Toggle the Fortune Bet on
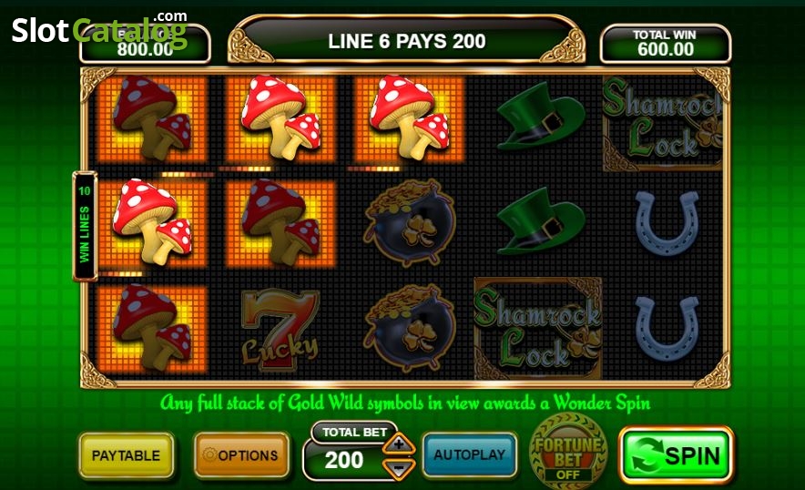805x490 pixels. click(x=568, y=452)
